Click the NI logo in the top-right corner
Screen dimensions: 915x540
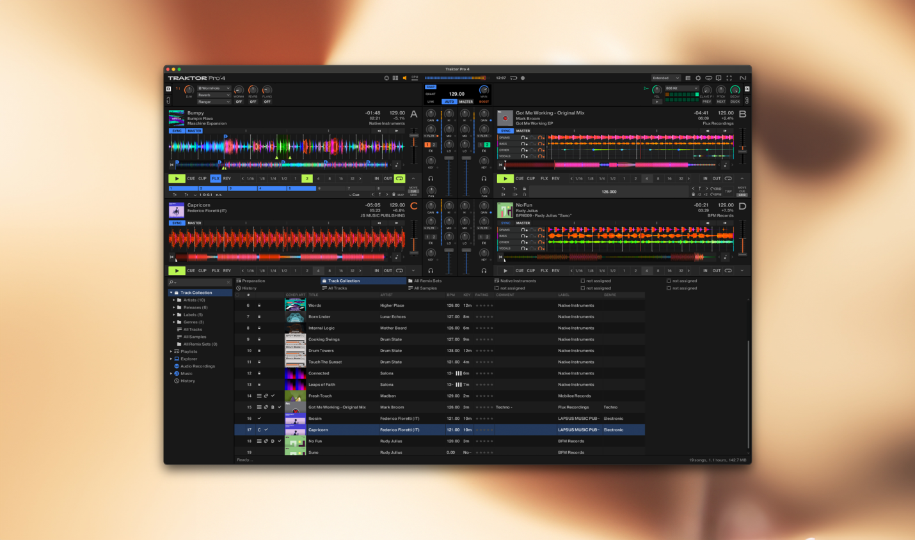point(744,77)
